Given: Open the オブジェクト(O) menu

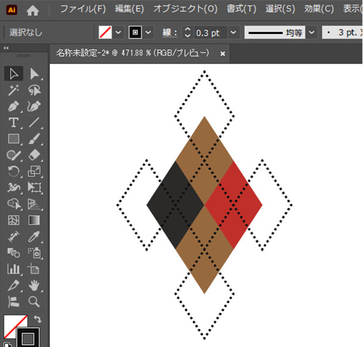Looking at the screenshot, I should pos(185,9).
